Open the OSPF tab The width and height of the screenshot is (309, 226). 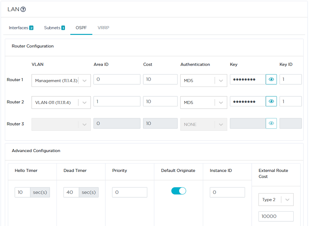click(81, 27)
